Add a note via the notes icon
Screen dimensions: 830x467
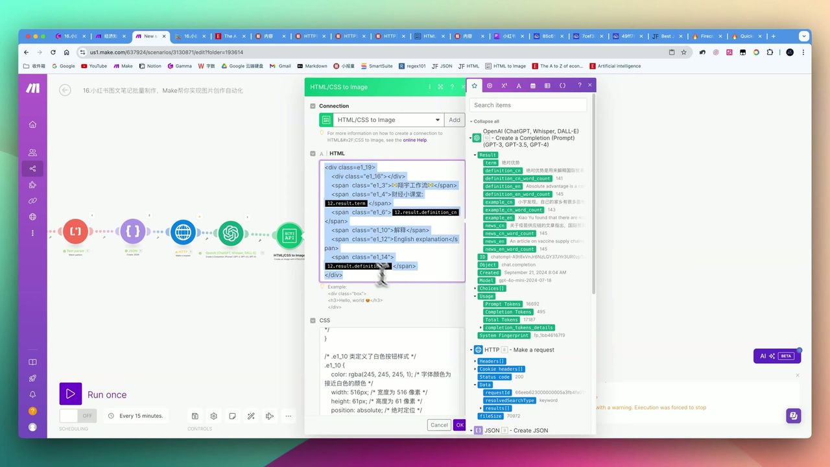coord(231,416)
